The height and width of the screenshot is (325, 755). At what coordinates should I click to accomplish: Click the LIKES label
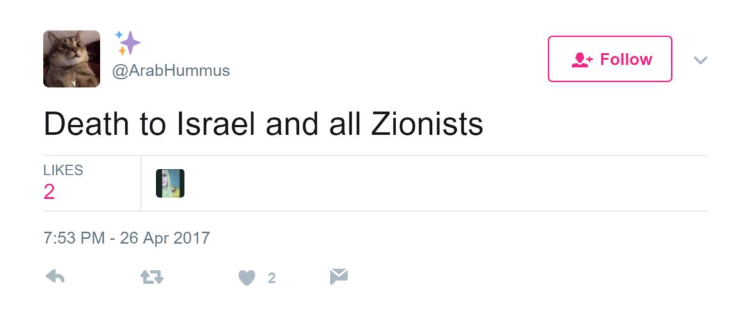click(x=63, y=170)
